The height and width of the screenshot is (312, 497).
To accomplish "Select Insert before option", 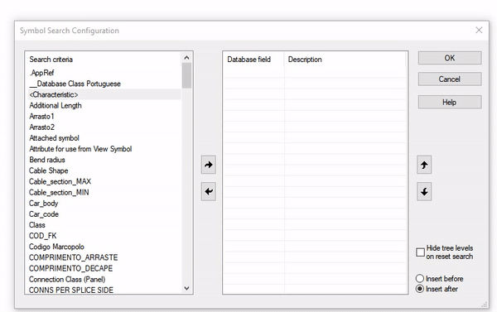I will point(420,278).
